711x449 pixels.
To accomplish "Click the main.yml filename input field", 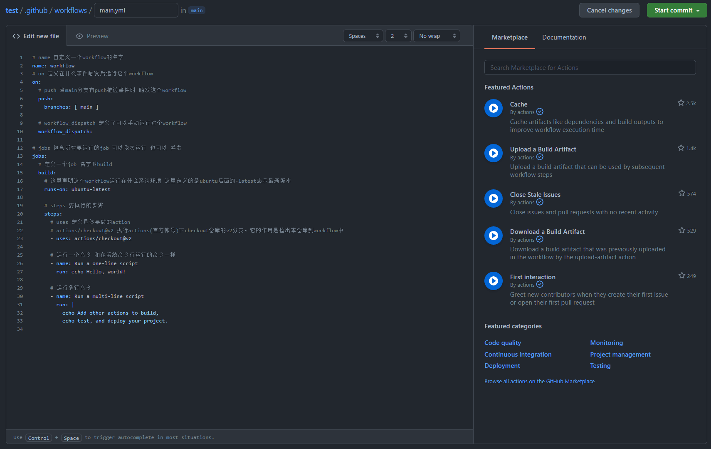I will click(136, 10).
